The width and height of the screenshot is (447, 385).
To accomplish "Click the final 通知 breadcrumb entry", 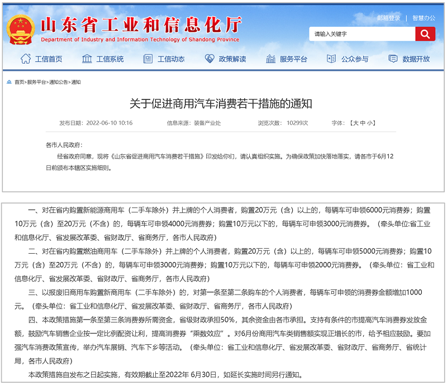I will 76,82.
